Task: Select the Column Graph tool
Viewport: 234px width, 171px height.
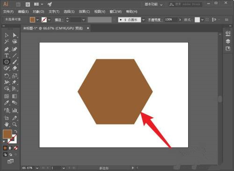Action: click(15, 110)
